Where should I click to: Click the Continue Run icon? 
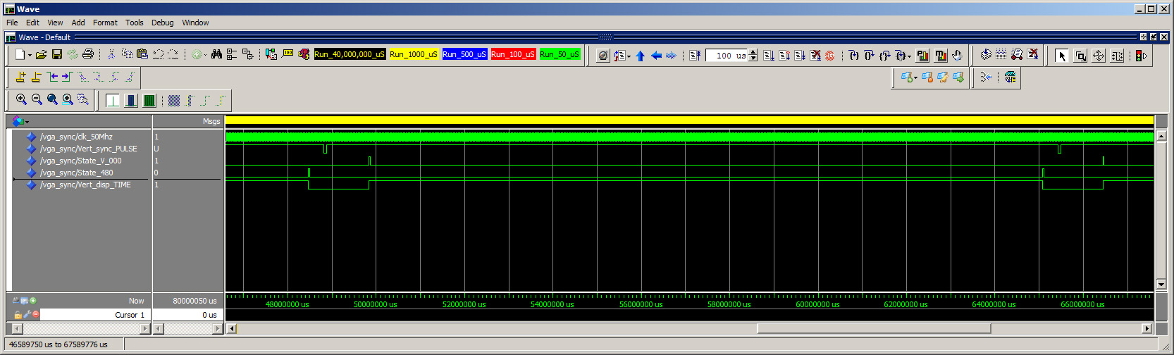(784, 55)
